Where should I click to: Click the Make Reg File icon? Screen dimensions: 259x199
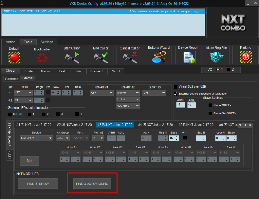[217, 57]
